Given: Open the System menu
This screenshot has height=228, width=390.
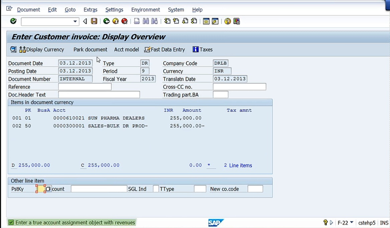Looking at the screenshot, I should coord(176,10).
